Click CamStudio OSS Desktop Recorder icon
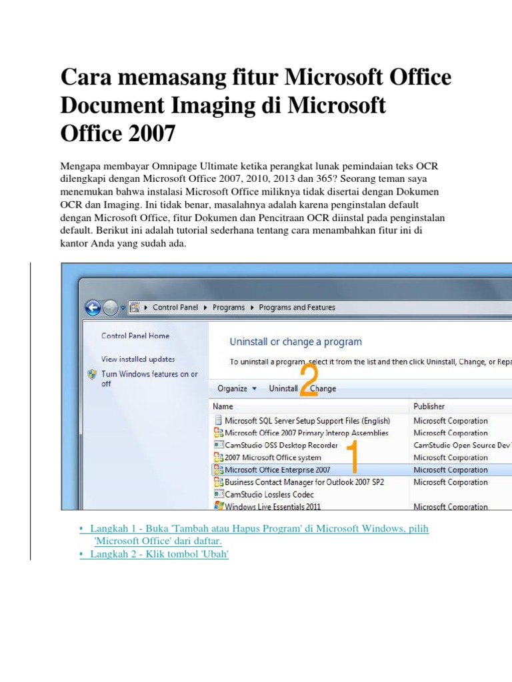Image resolution: width=512 pixels, height=682 pixels. (219, 445)
